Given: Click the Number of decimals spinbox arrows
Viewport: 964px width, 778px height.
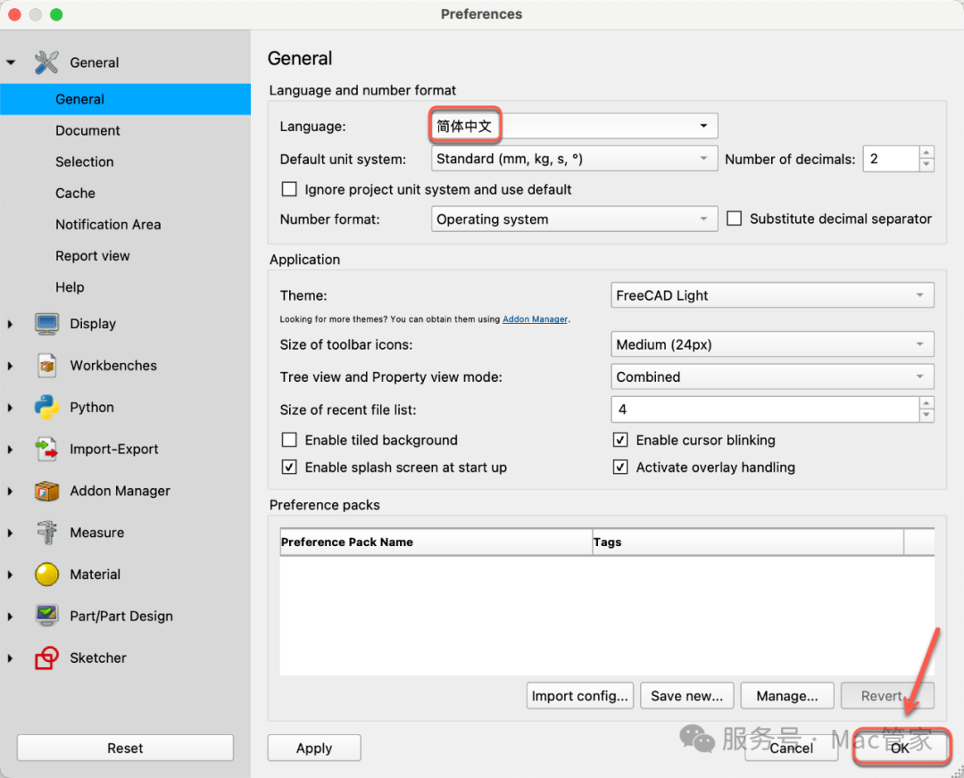Looking at the screenshot, I should (927, 159).
